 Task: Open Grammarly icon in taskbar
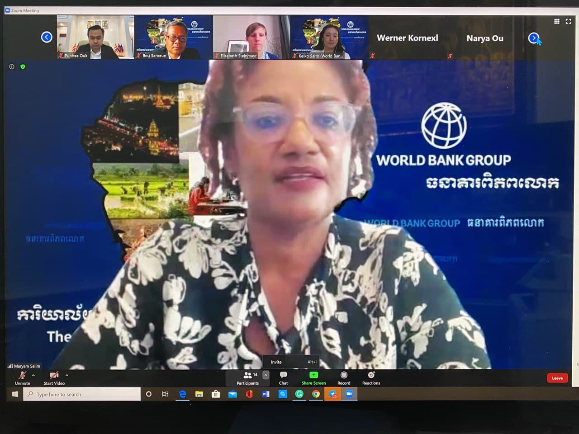tap(299, 394)
